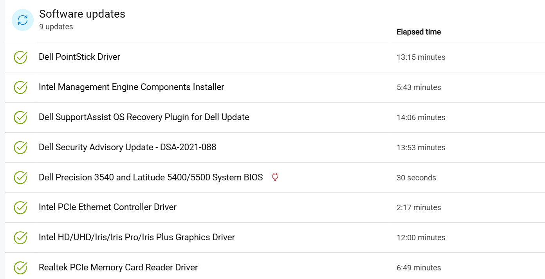545x279 pixels.
Task: Click checkmark for Realtek Memory Card Reader Driver
Action: pyautogui.click(x=20, y=268)
